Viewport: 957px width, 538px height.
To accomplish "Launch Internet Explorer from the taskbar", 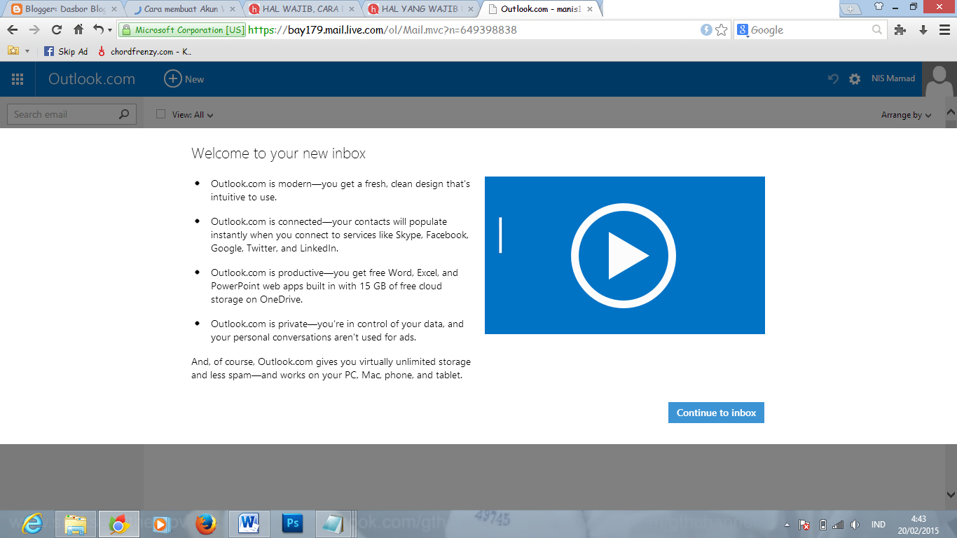I will (x=32, y=524).
